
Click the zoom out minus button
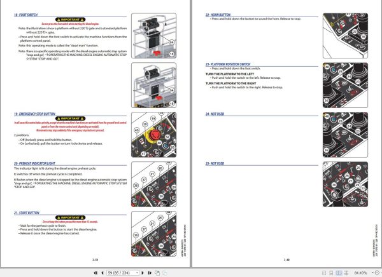pos(377,273)
